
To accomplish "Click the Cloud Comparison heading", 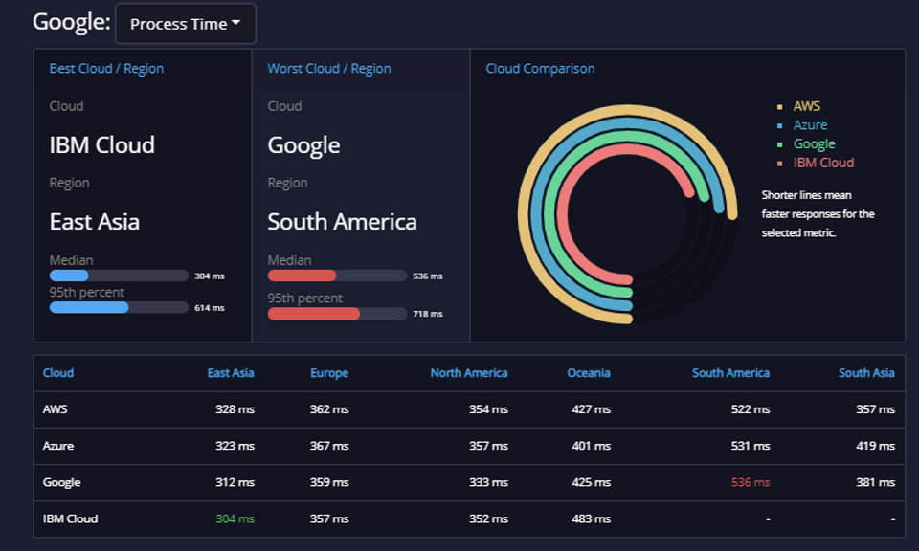I will click(540, 69).
